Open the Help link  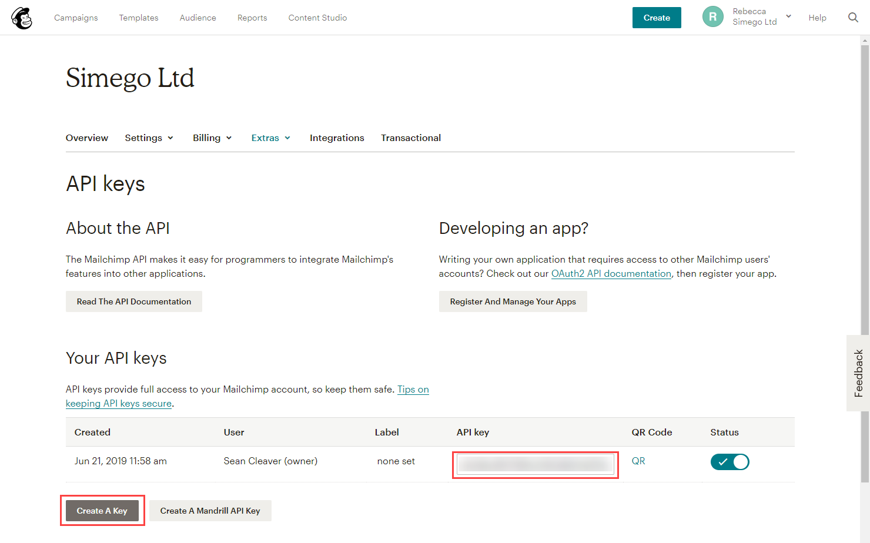point(817,18)
